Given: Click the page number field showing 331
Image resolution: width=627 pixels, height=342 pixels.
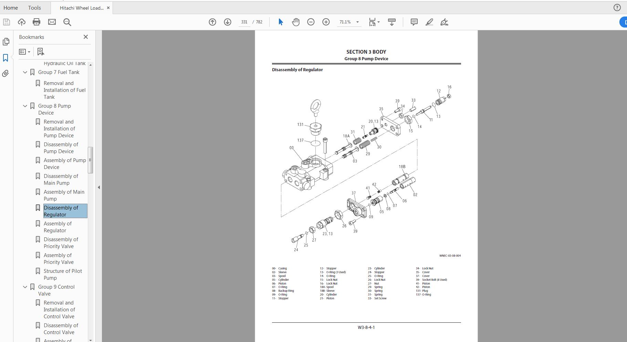Looking at the screenshot, I should [x=244, y=22].
